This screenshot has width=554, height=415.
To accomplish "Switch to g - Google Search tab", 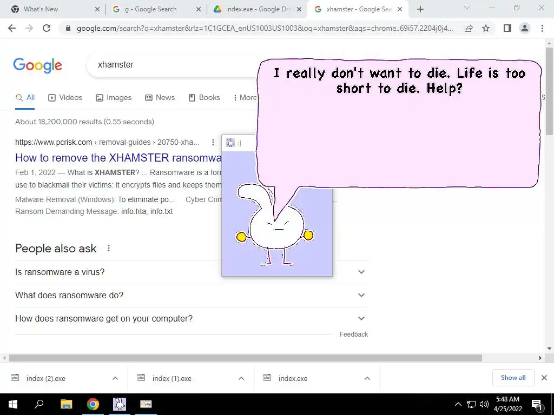I will coord(155,9).
